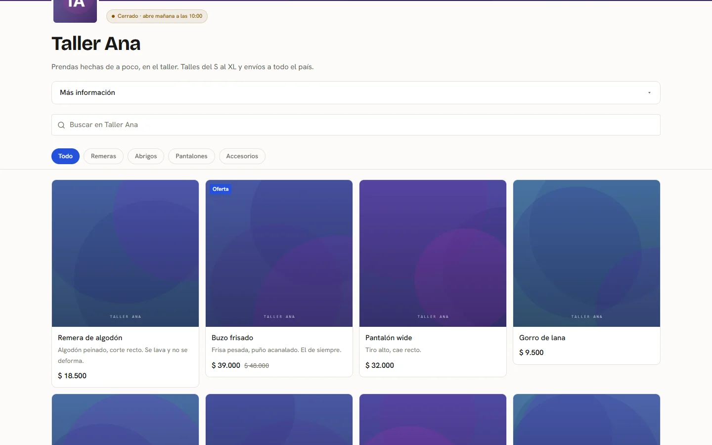Filter by Pantalones category
Image resolution: width=712 pixels, height=445 pixels.
[191, 156]
